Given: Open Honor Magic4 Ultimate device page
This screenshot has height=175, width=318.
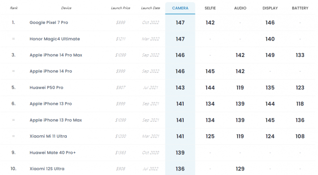Looking at the screenshot, I should click(x=55, y=39).
